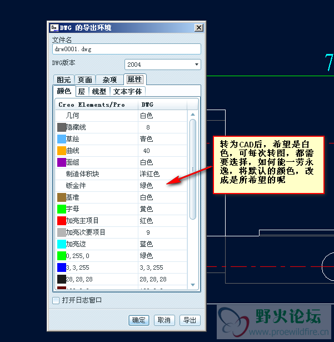Change DWG color 红色 for 加亮主项目
The width and height of the screenshot is (334, 342).
pyautogui.click(x=162, y=221)
